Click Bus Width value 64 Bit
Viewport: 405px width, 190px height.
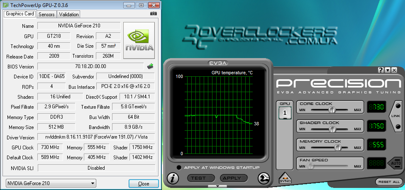click(x=134, y=117)
